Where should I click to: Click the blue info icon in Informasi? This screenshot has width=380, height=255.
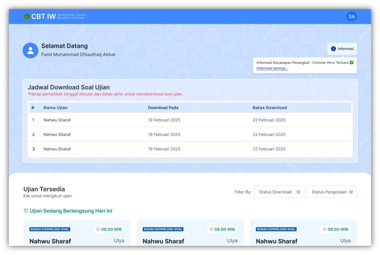pos(333,49)
